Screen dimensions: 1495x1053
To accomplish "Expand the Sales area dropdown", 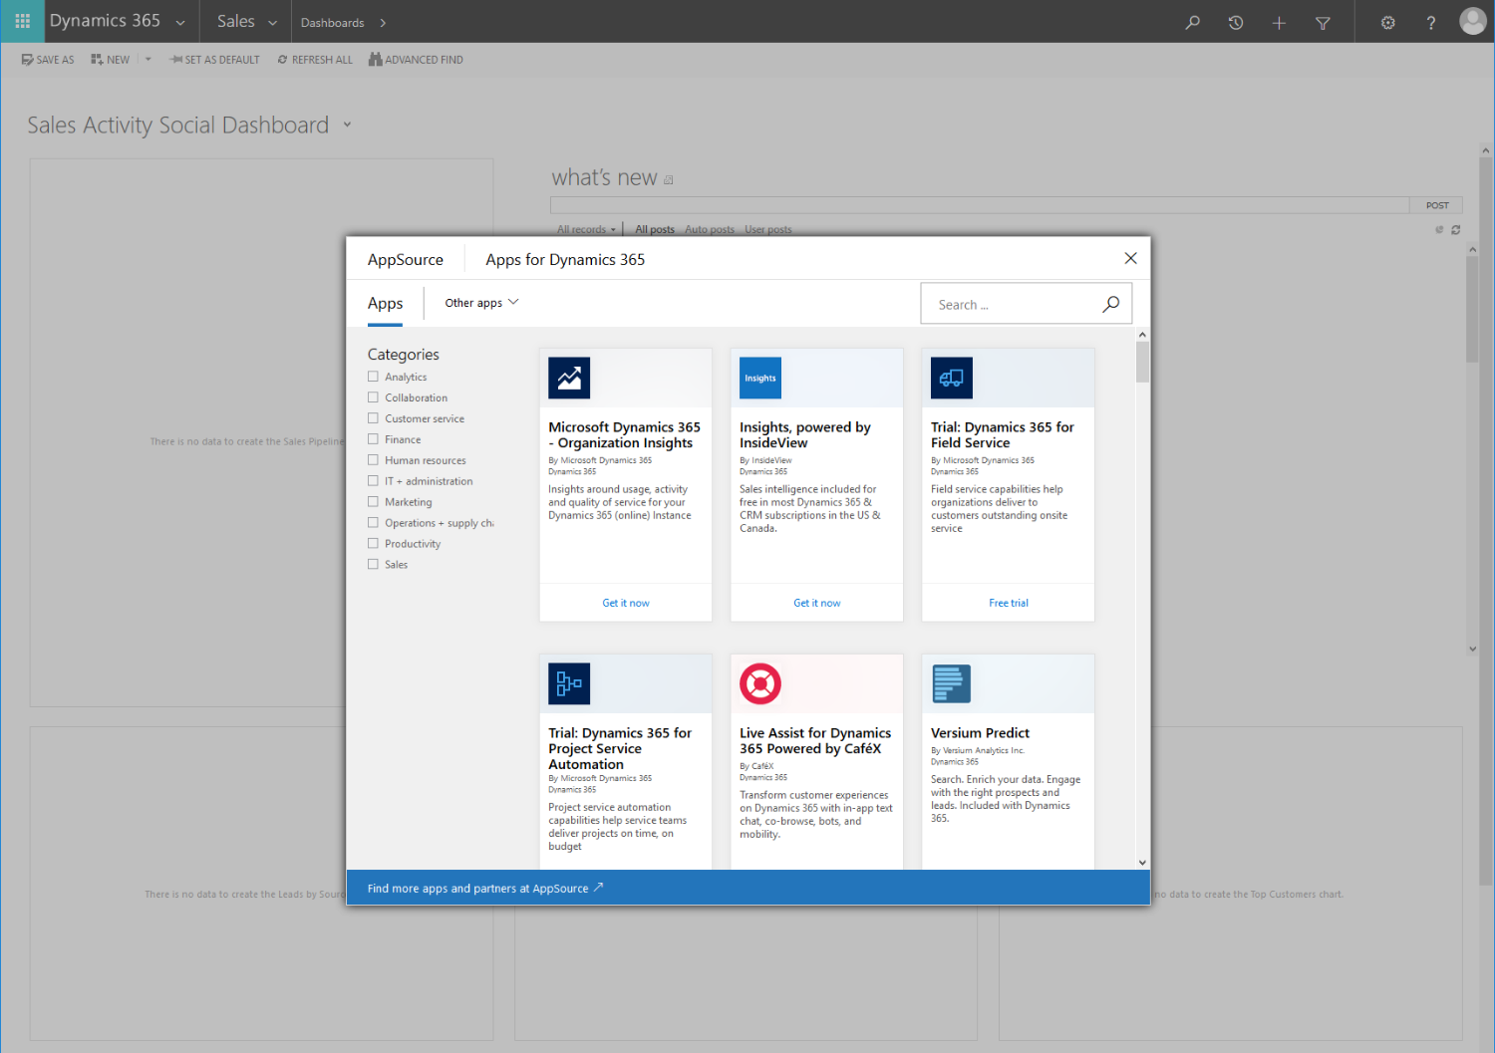I will 272,23.
